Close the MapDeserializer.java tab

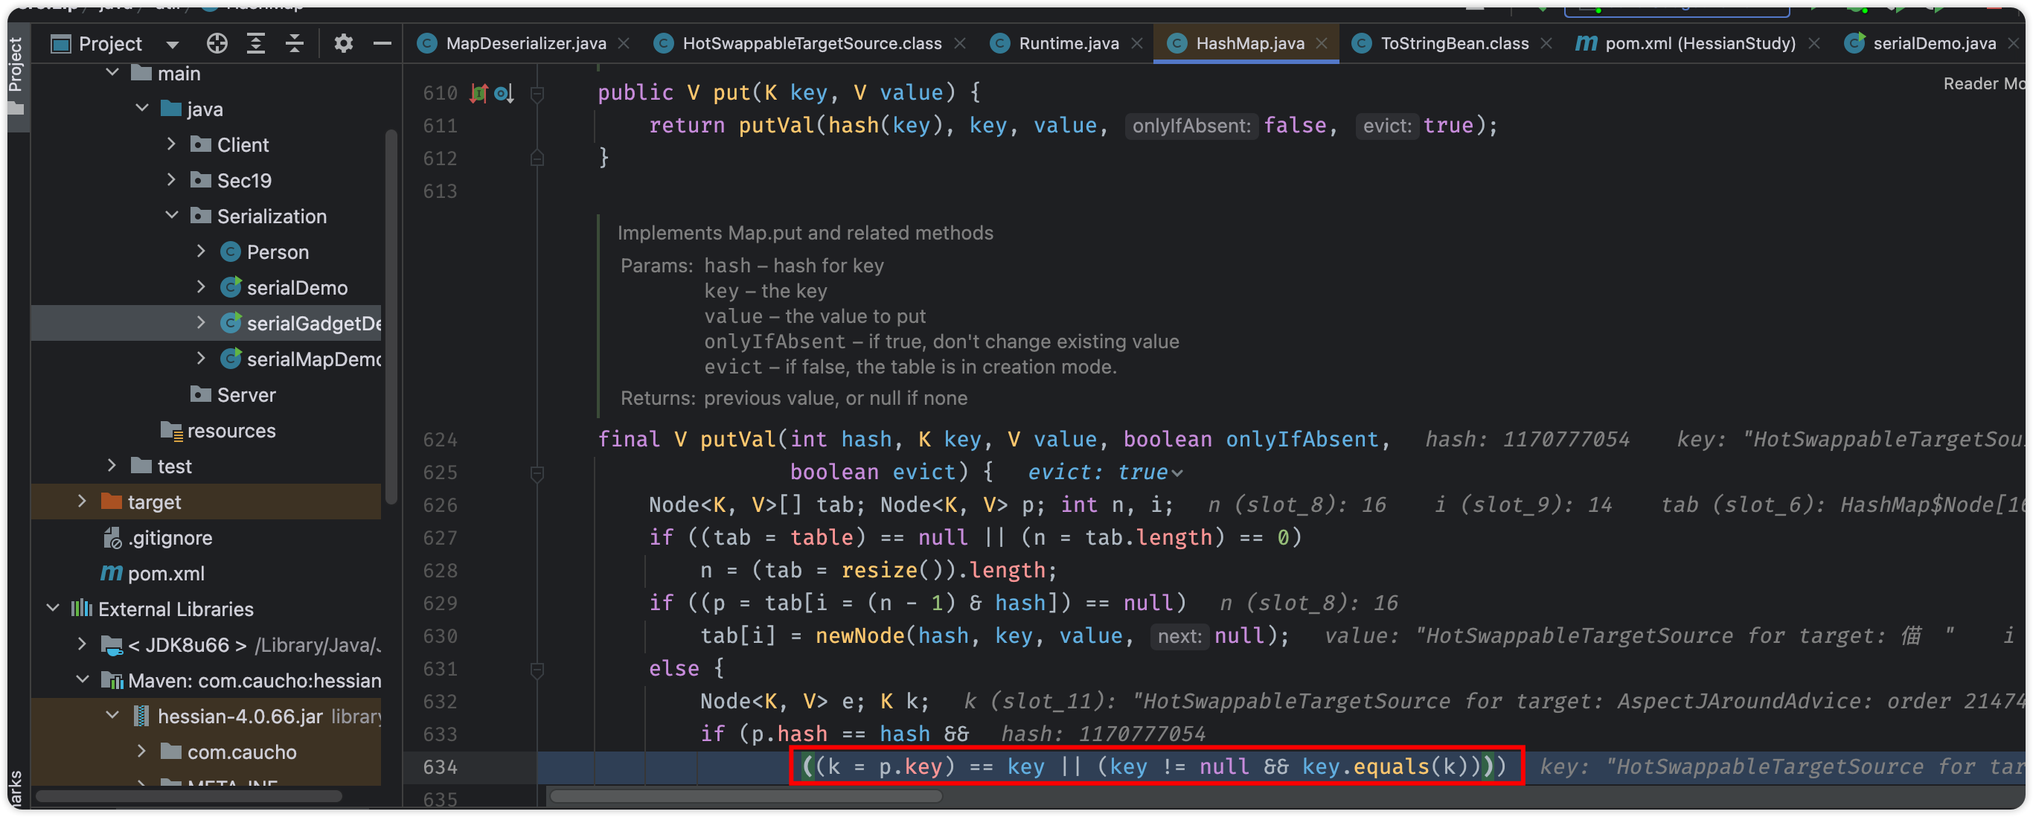[x=624, y=43]
